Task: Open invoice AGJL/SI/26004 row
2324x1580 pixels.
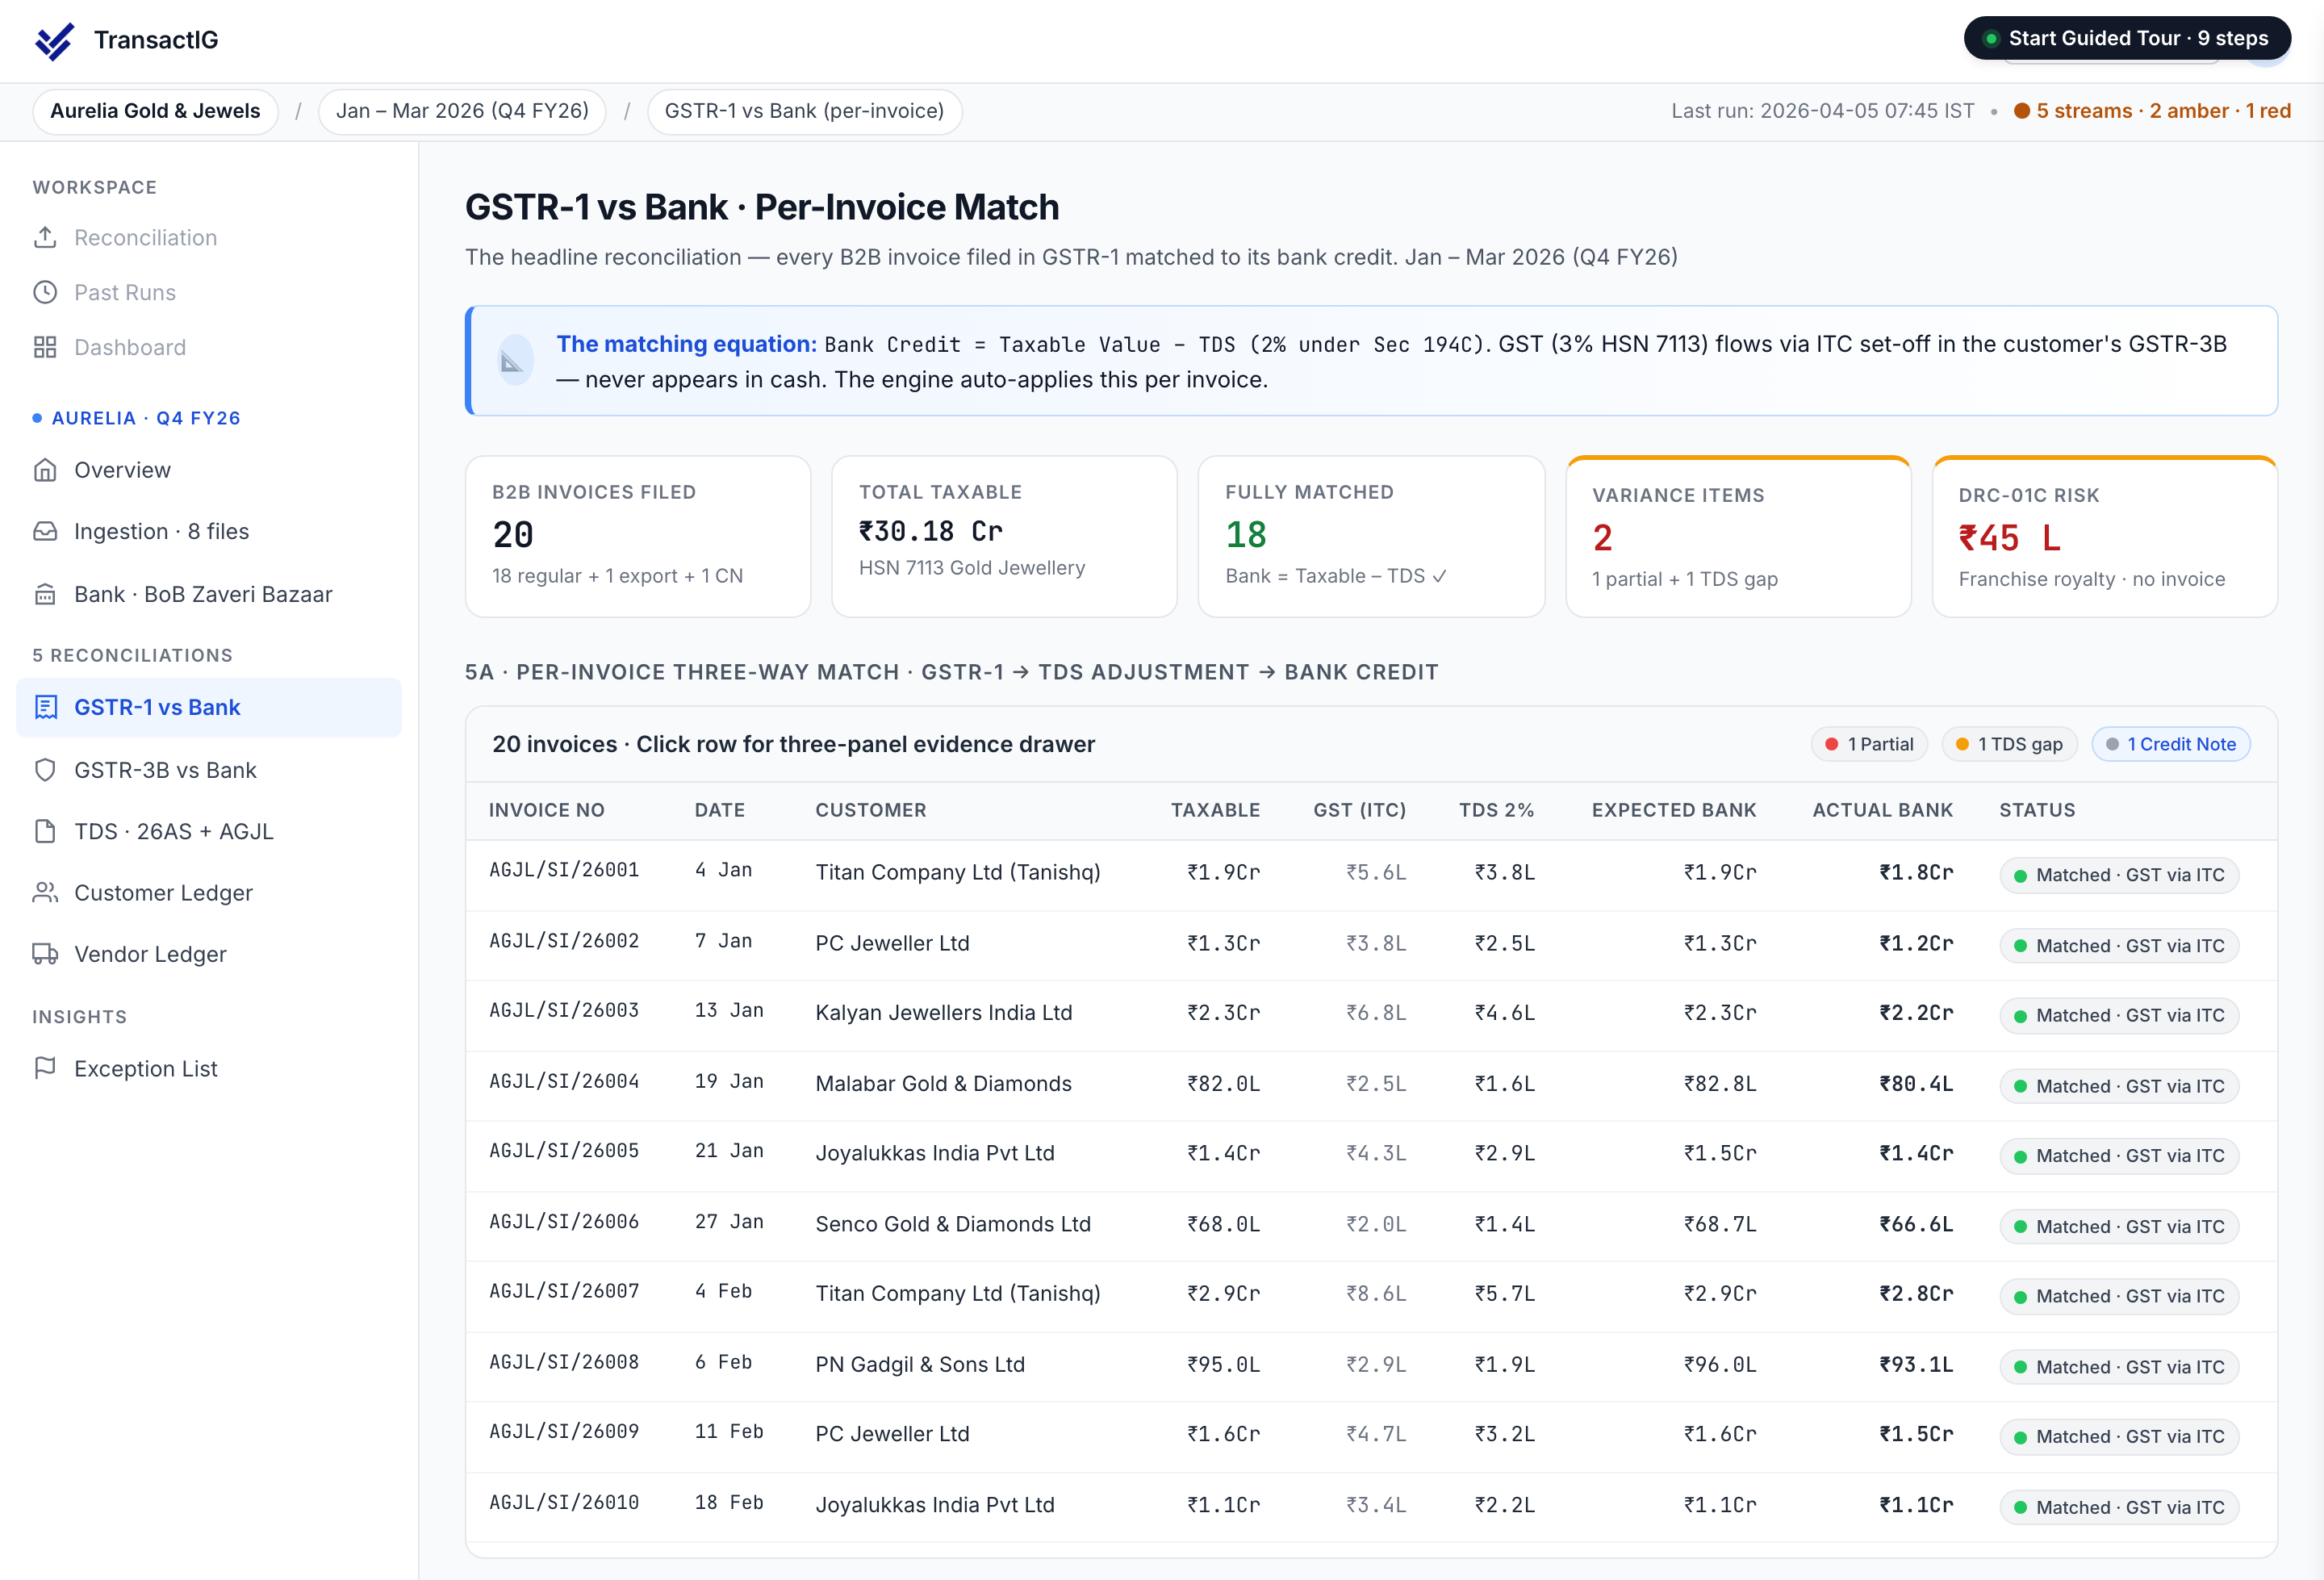Action: click(1371, 1085)
